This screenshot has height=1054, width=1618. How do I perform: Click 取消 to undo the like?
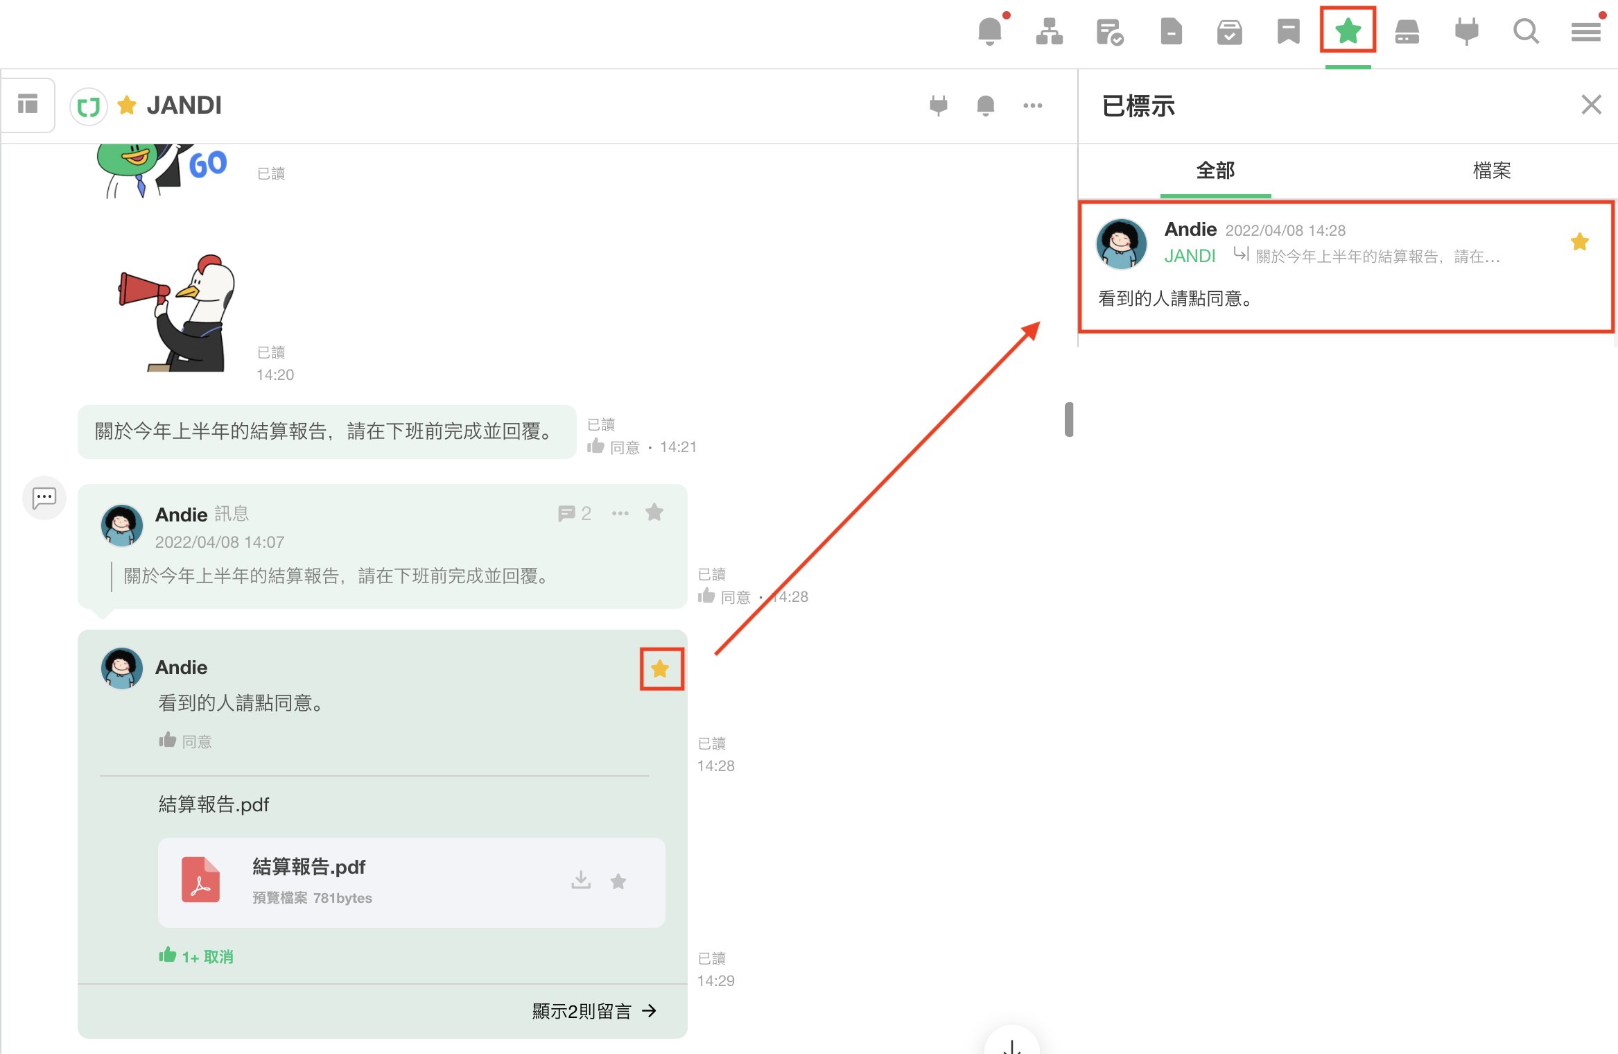pos(218,957)
